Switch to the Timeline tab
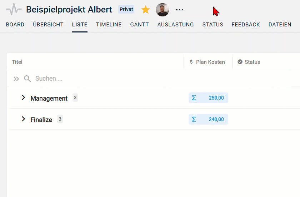The image size is (300, 197). [109, 25]
